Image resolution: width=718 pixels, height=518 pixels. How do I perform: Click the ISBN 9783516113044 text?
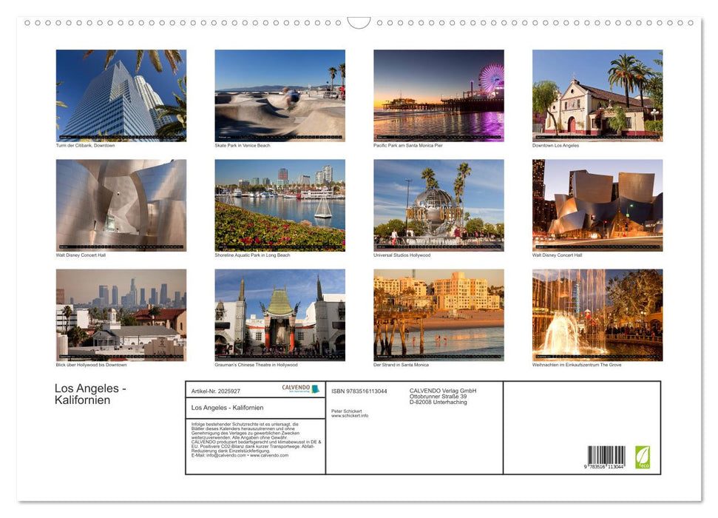point(359,391)
